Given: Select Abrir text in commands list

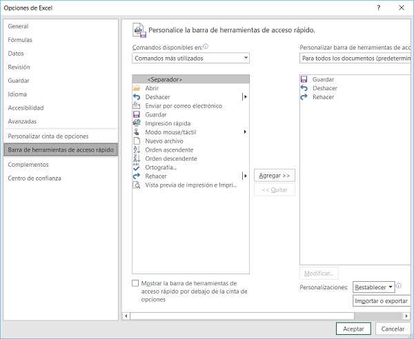Looking at the screenshot, I should [x=152, y=88].
